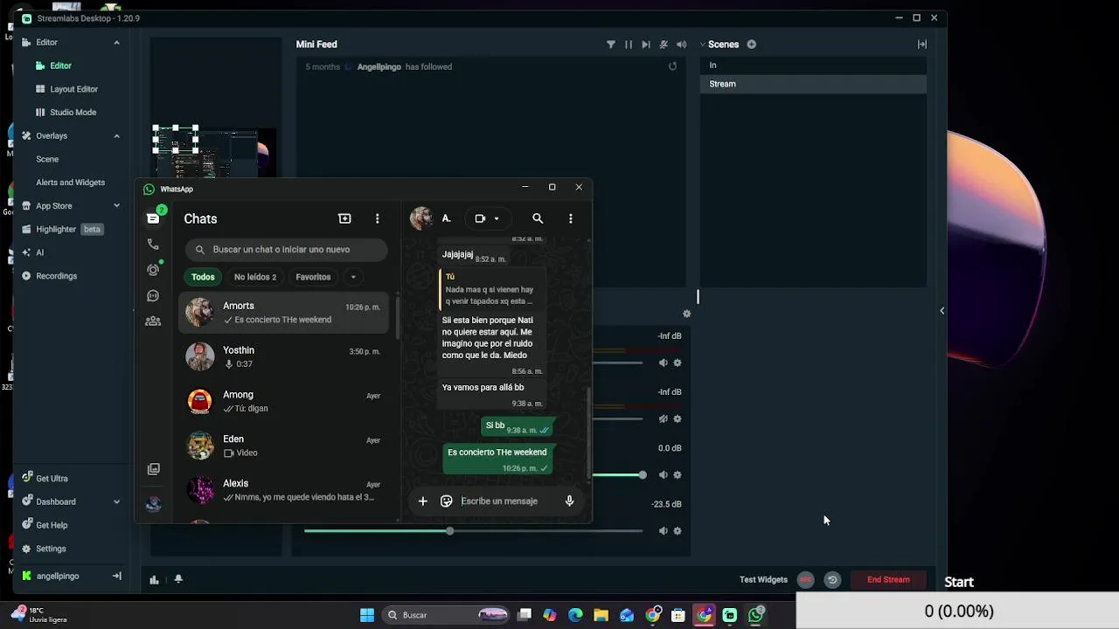Open notifications bell in Streamlabs footer
The image size is (1119, 629).
click(178, 579)
